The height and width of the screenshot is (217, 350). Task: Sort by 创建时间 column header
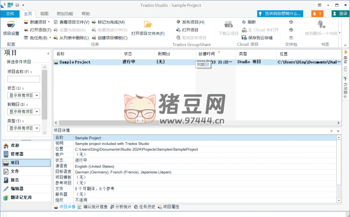click(x=215, y=54)
